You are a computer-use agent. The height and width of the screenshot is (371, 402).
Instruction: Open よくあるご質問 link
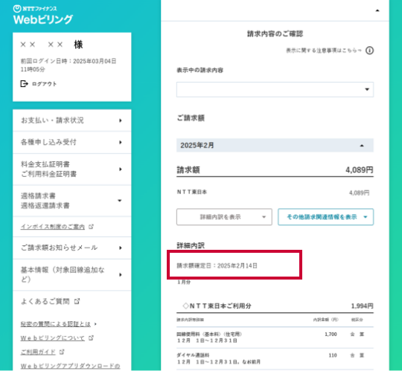[x=45, y=301]
